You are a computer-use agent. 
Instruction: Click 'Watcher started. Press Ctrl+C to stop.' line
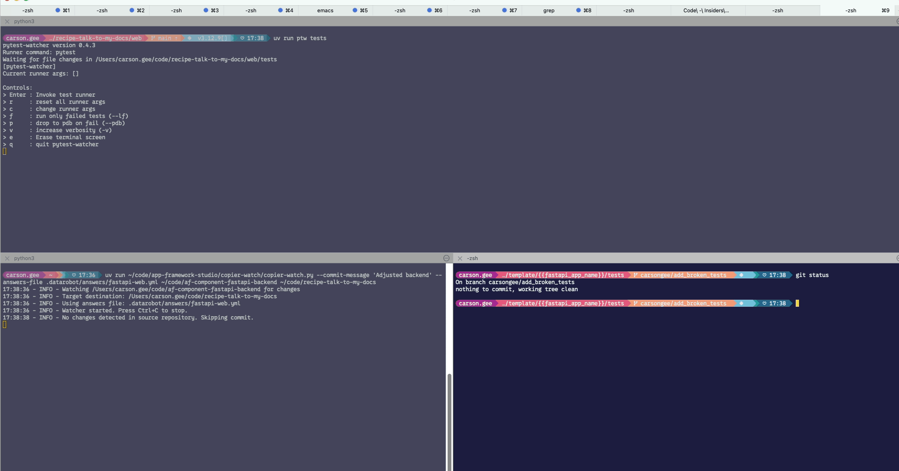click(95, 311)
